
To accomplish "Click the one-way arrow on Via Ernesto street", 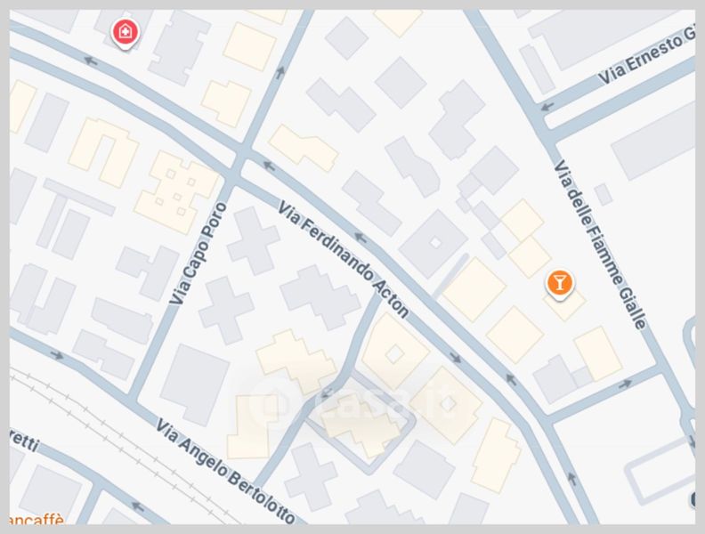I will (x=547, y=107).
